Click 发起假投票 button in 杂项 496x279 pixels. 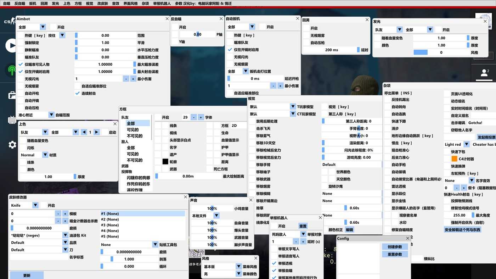(x=486, y=137)
